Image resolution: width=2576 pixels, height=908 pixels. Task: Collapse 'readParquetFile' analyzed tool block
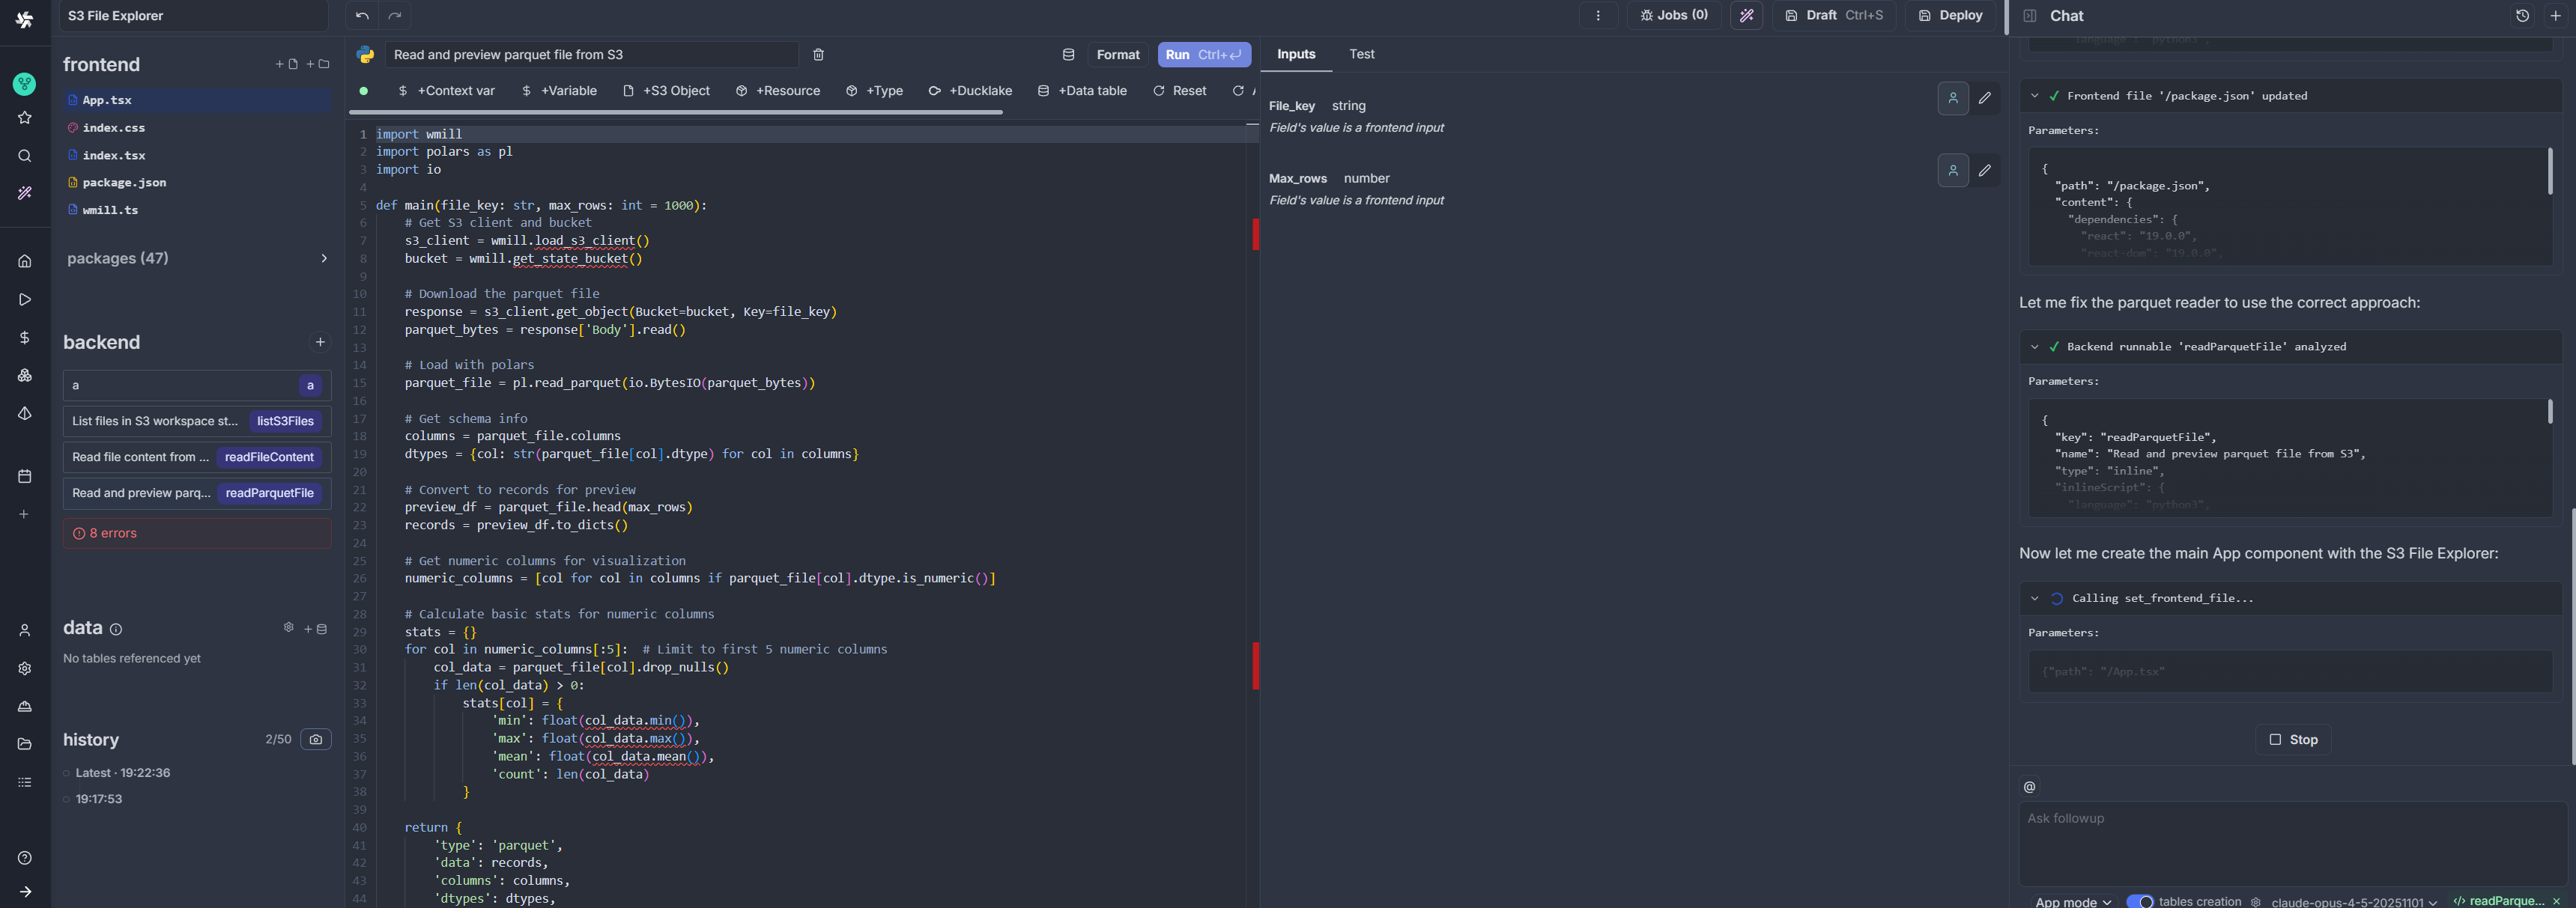tap(2034, 347)
